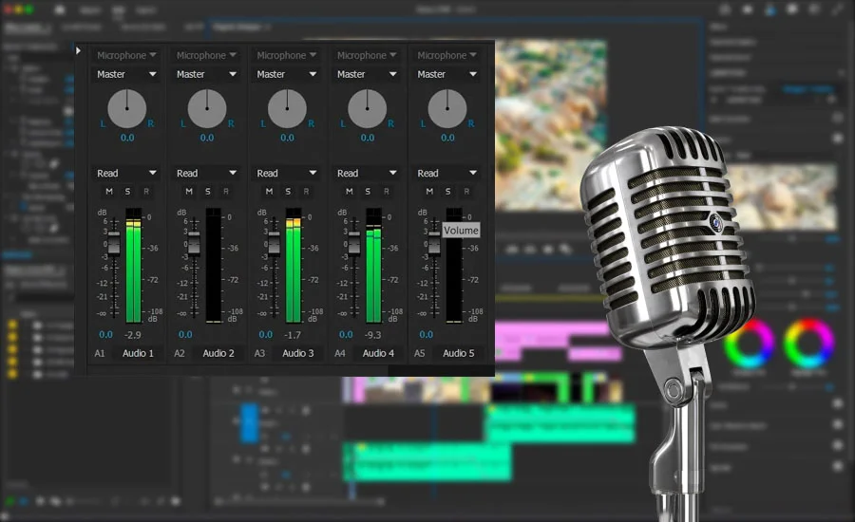
Task: Click the -9.3 peak level reading
Action: [373, 335]
